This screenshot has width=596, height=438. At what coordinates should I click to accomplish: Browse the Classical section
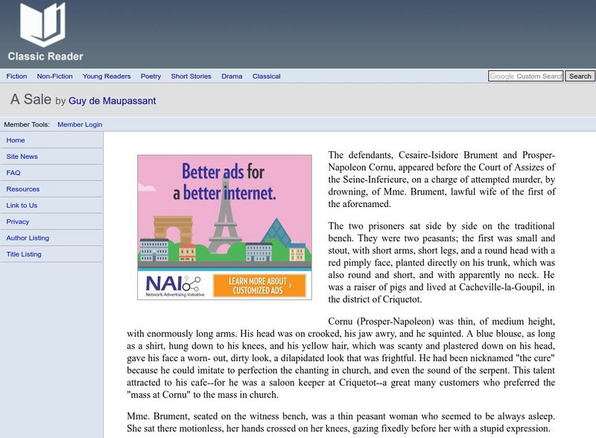pyautogui.click(x=265, y=76)
